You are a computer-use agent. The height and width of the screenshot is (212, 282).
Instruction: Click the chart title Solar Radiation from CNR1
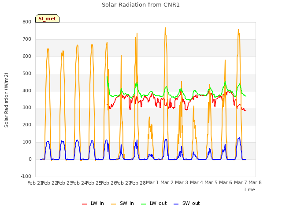141,5
